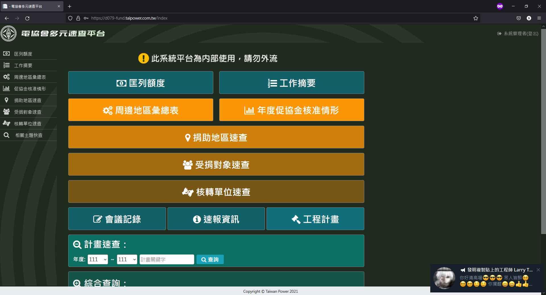546x295 pixels.
Task: Click the 周邊地區彙總表 gears icon in sidebar
Action: [6, 77]
